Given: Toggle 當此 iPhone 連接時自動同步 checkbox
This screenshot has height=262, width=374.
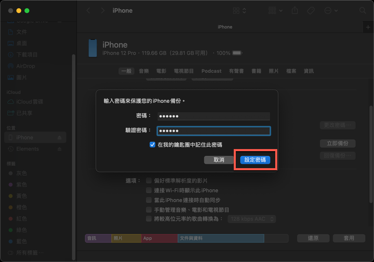Looking at the screenshot, I should point(149,200).
